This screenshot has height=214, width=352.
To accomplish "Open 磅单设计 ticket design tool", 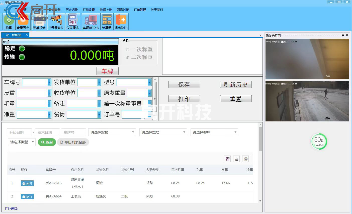I will [x=39, y=22].
